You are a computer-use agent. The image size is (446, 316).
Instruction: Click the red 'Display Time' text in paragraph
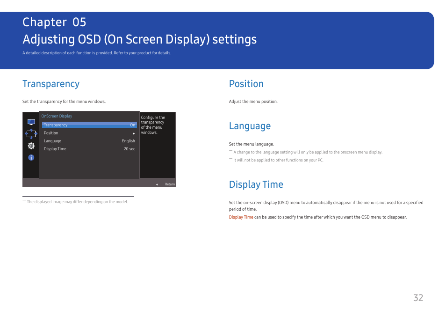[241, 217]
